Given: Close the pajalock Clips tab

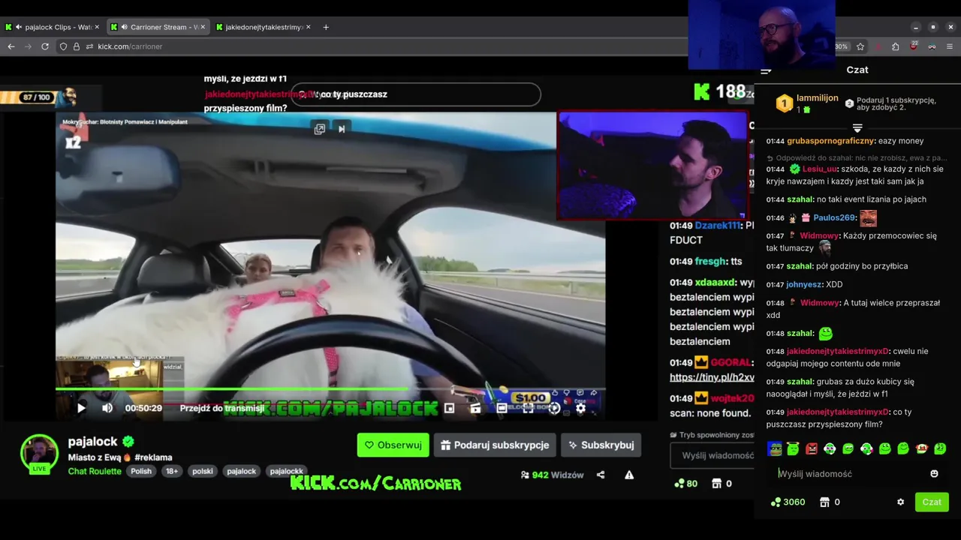Looking at the screenshot, I should (x=98, y=27).
